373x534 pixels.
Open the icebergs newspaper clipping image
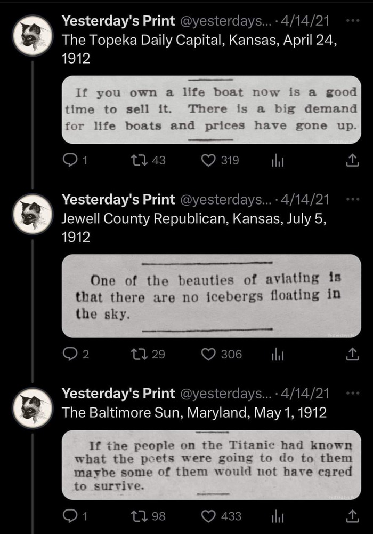[x=211, y=295]
